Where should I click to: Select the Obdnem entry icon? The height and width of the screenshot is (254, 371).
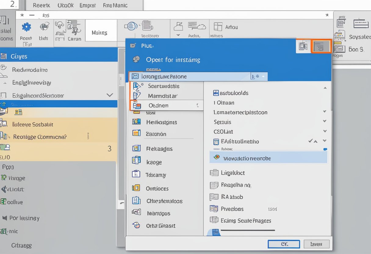[137, 105]
